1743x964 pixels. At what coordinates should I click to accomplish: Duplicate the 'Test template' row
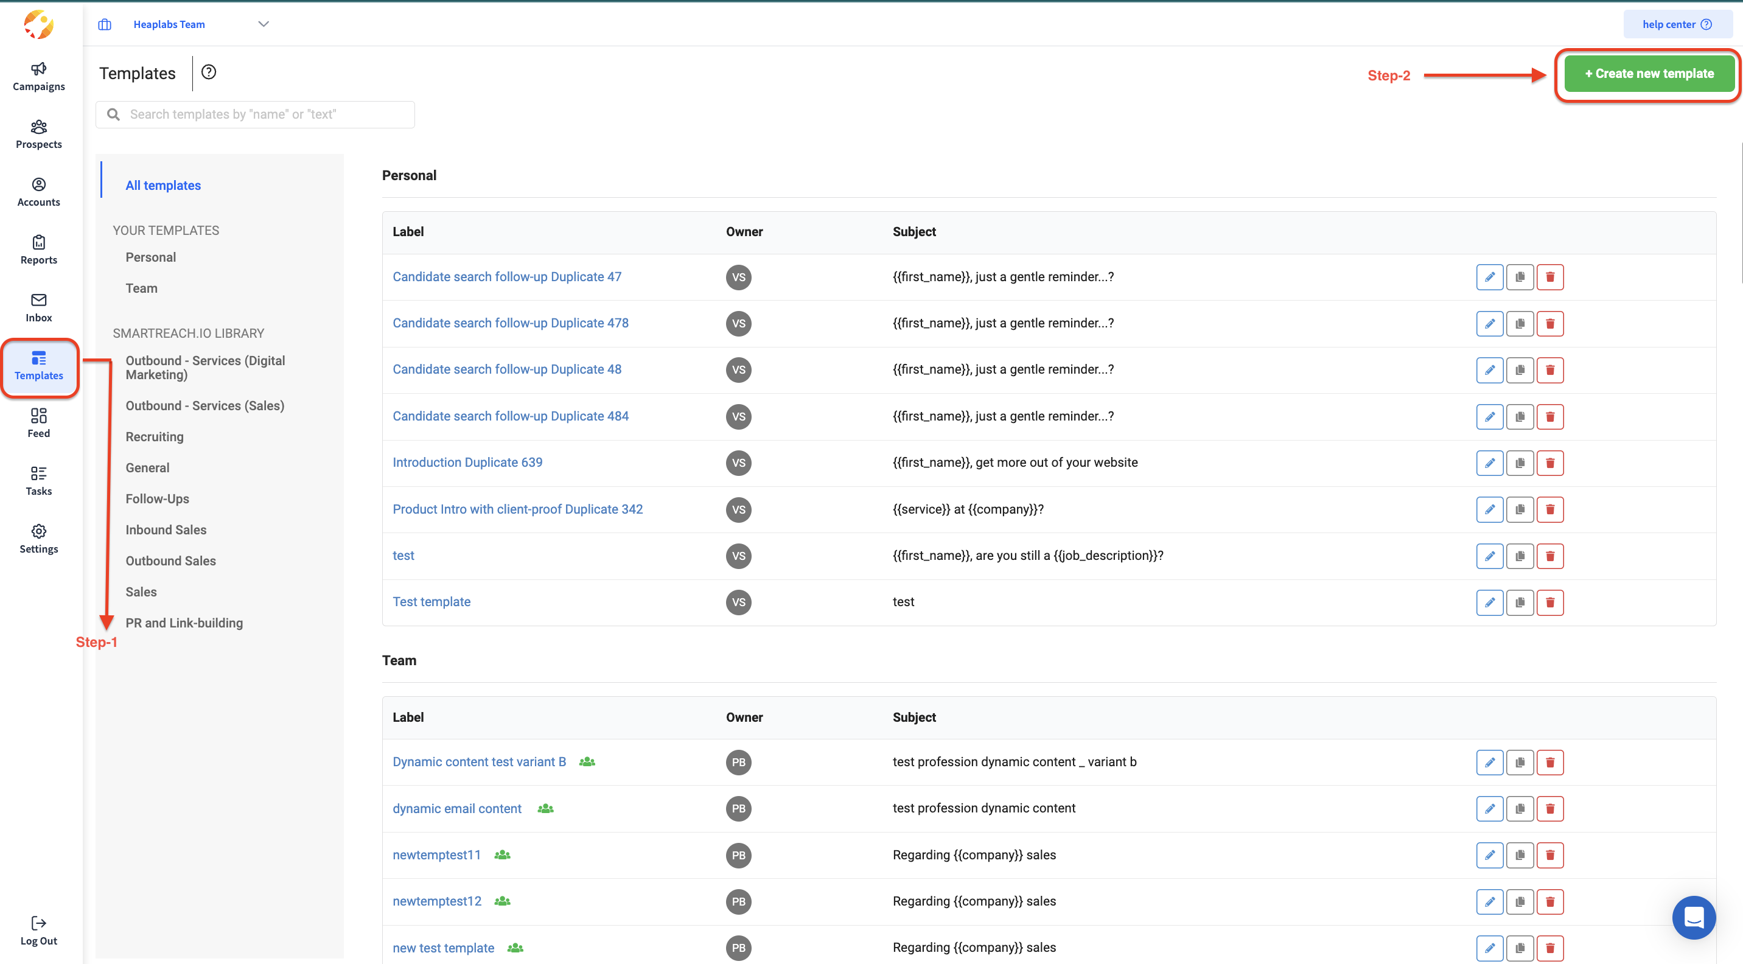click(x=1520, y=602)
